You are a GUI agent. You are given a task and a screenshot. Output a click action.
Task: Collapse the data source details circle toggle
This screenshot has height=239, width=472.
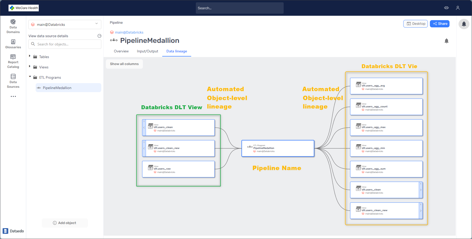99,36
